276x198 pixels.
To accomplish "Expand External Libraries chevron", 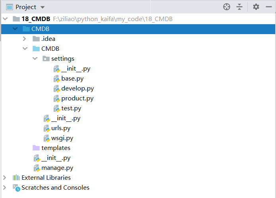I will coord(5,178).
